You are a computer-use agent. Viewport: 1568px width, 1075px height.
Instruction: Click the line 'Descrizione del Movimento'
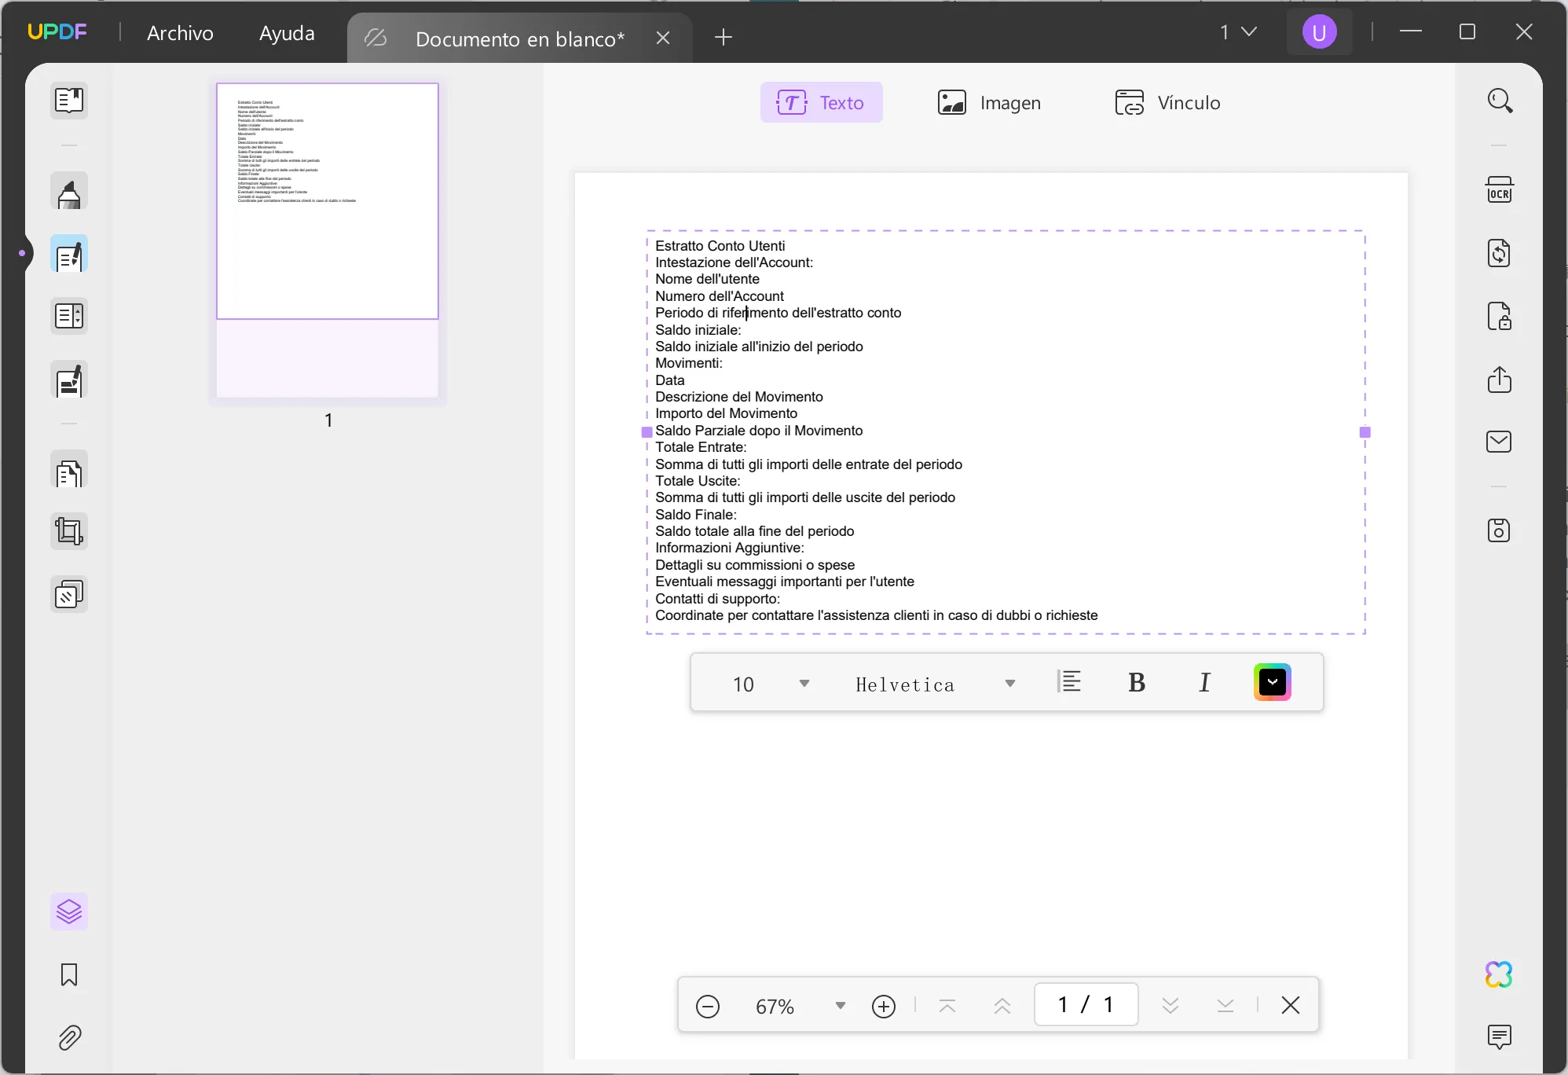739,397
